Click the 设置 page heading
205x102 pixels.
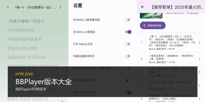coord(78,6)
